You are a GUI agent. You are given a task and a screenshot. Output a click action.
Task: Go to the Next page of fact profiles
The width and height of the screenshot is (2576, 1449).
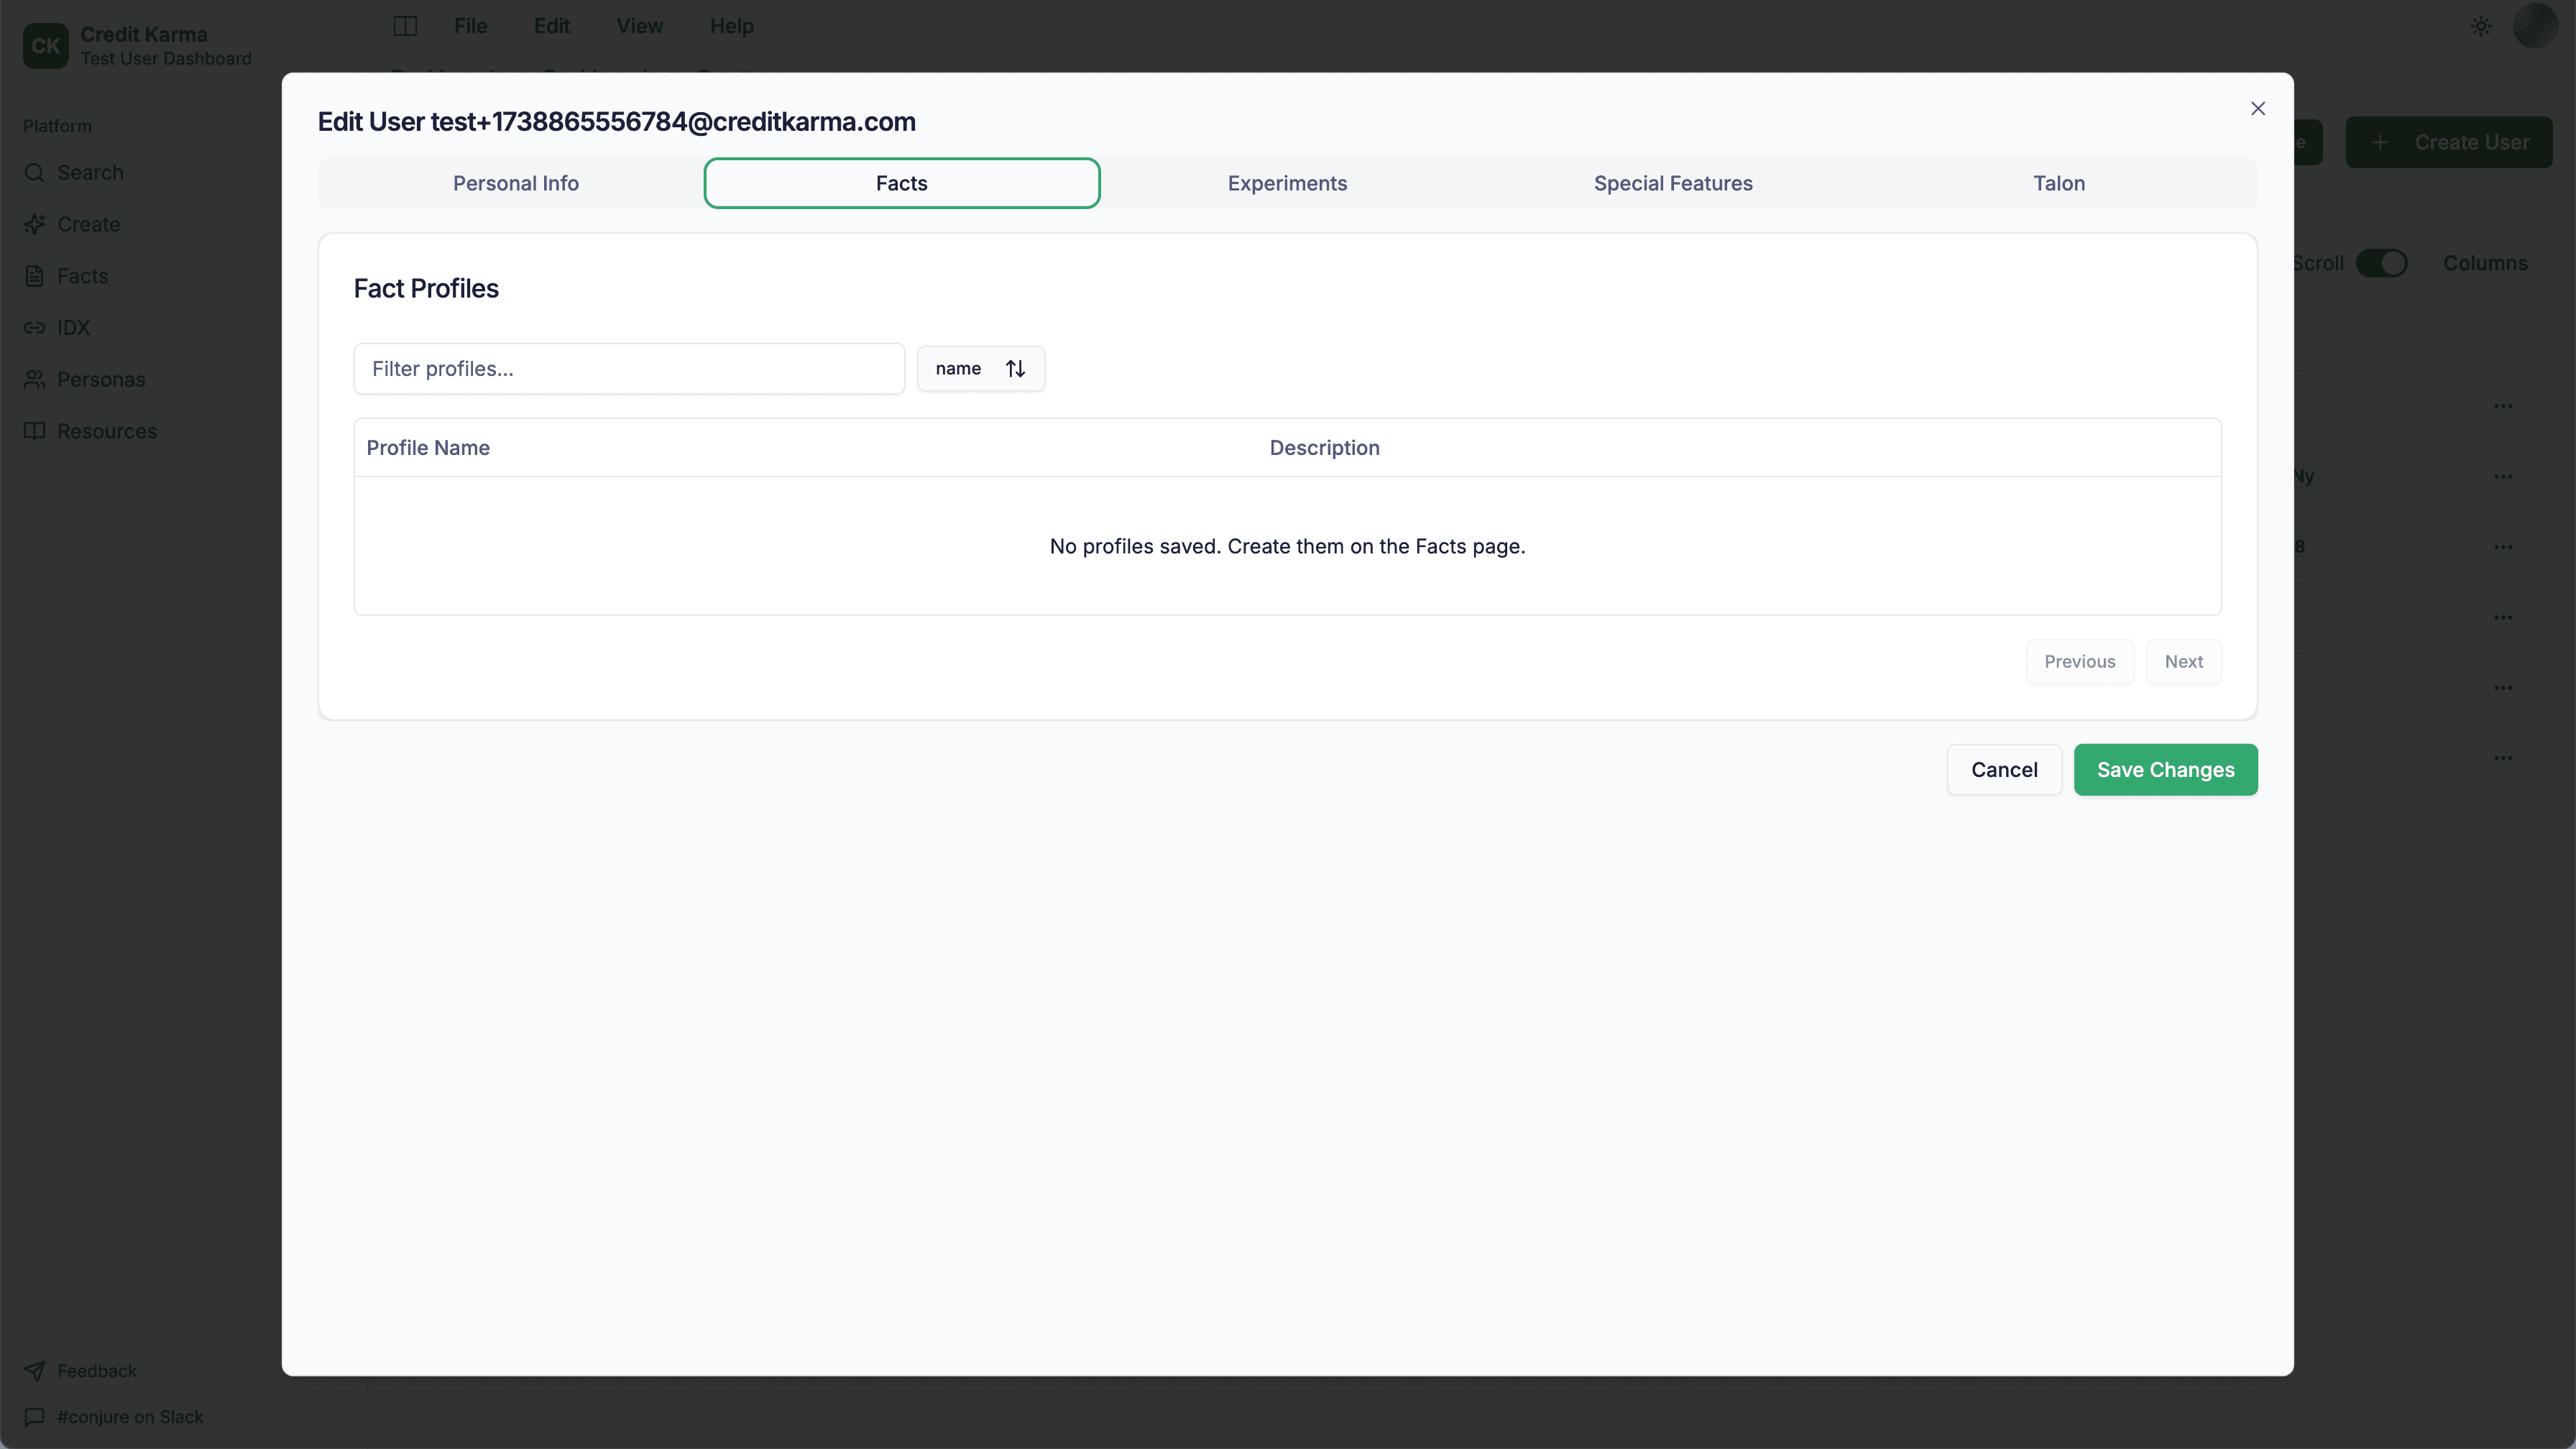click(x=2184, y=661)
